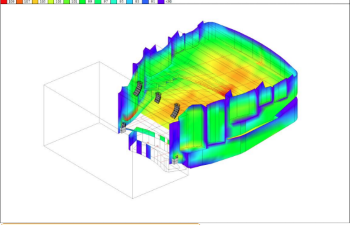352x225 pixels.
Task: Click the red 109 dB legend swatch
Action: click(4, 2)
